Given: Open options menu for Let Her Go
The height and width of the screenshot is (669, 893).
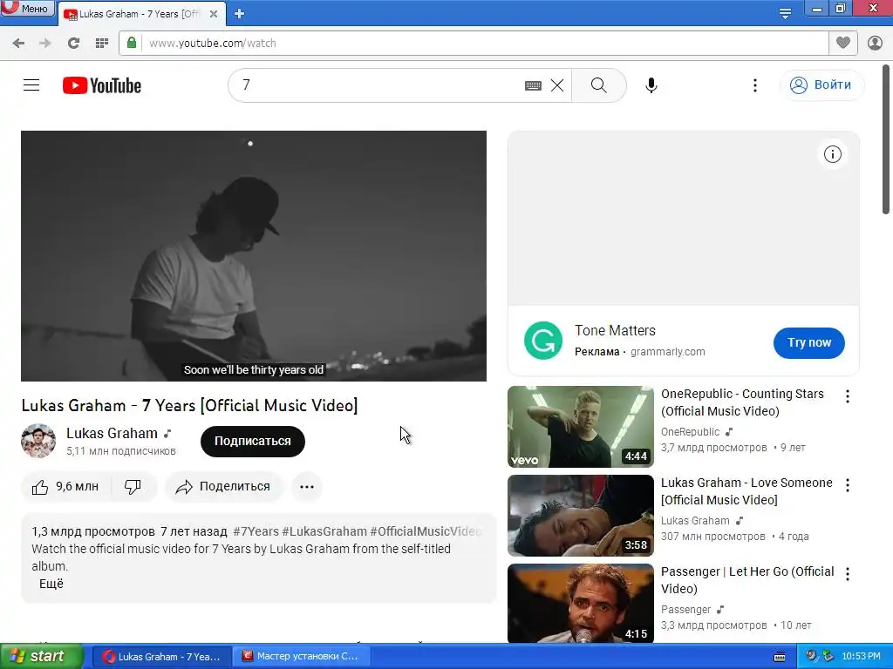Looking at the screenshot, I should click(848, 574).
